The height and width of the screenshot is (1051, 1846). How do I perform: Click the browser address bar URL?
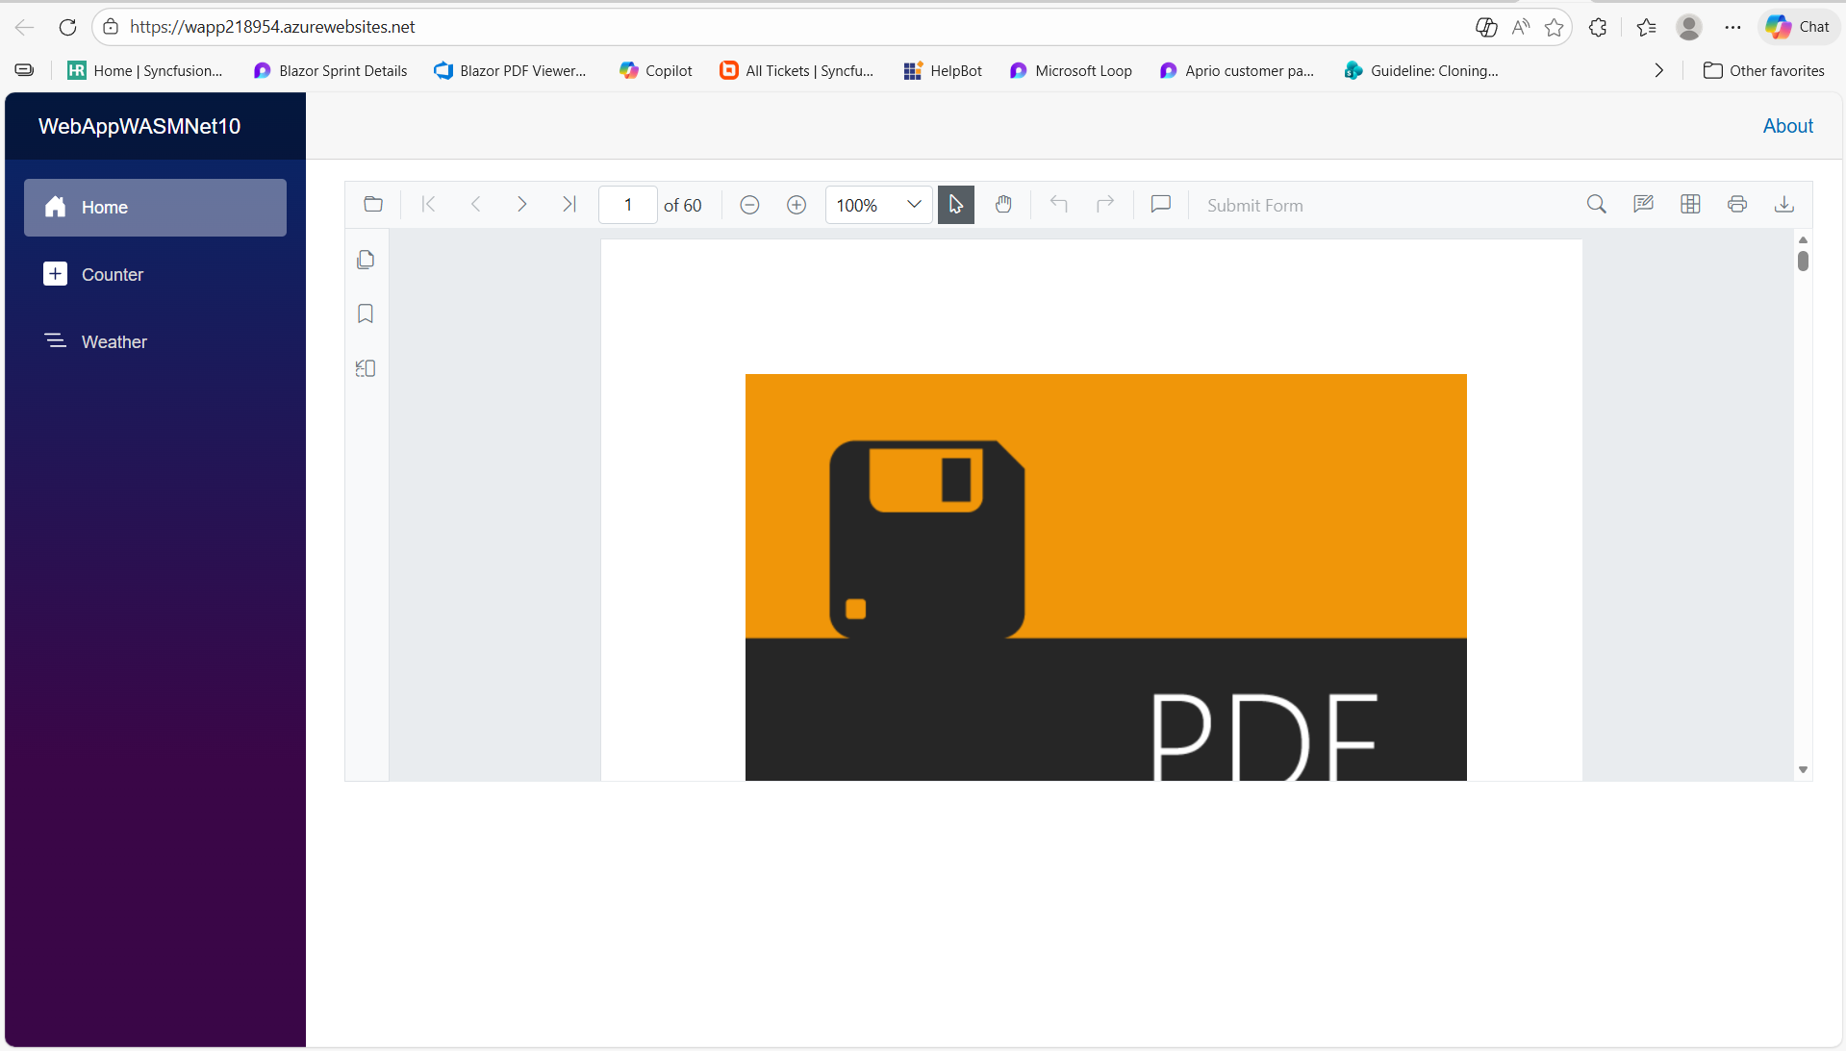pyautogui.click(x=272, y=27)
